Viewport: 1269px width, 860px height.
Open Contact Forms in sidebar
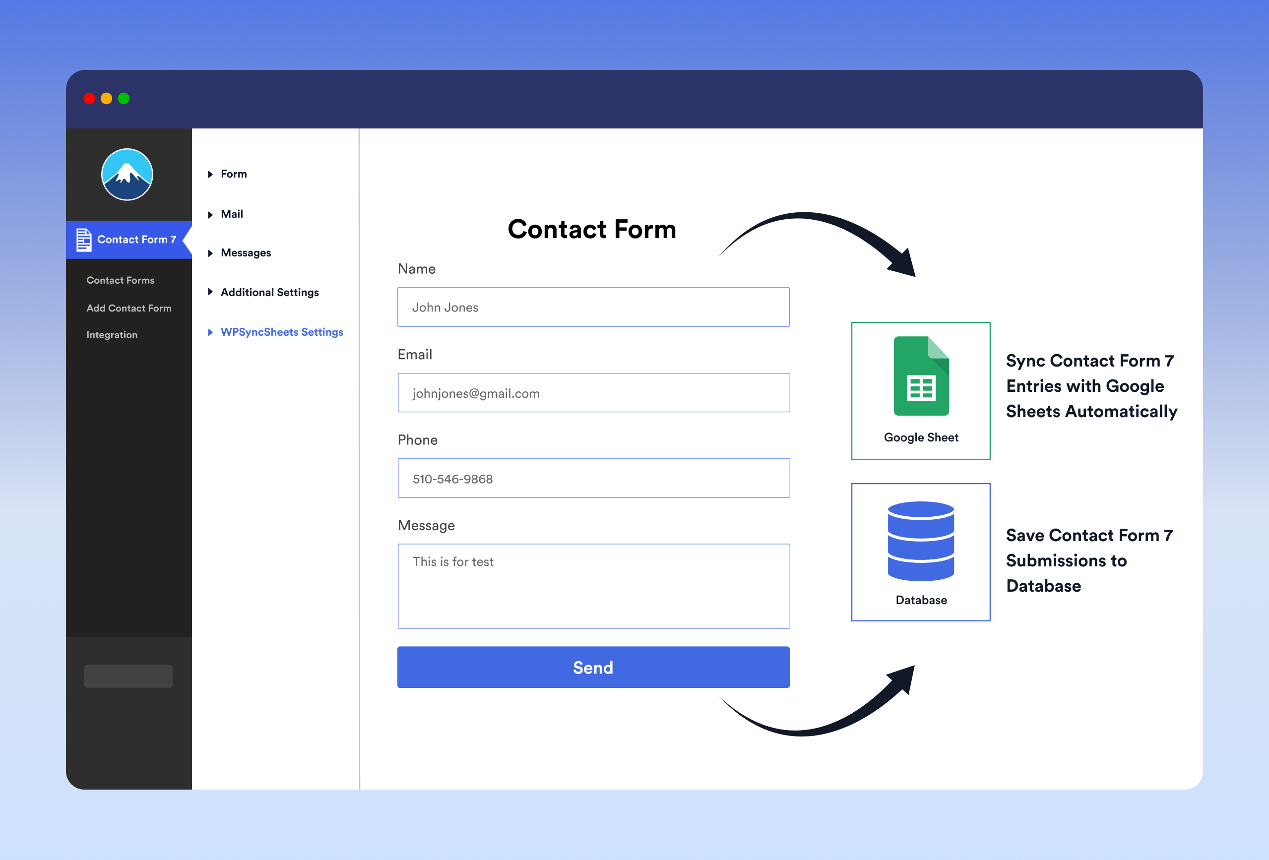[120, 280]
